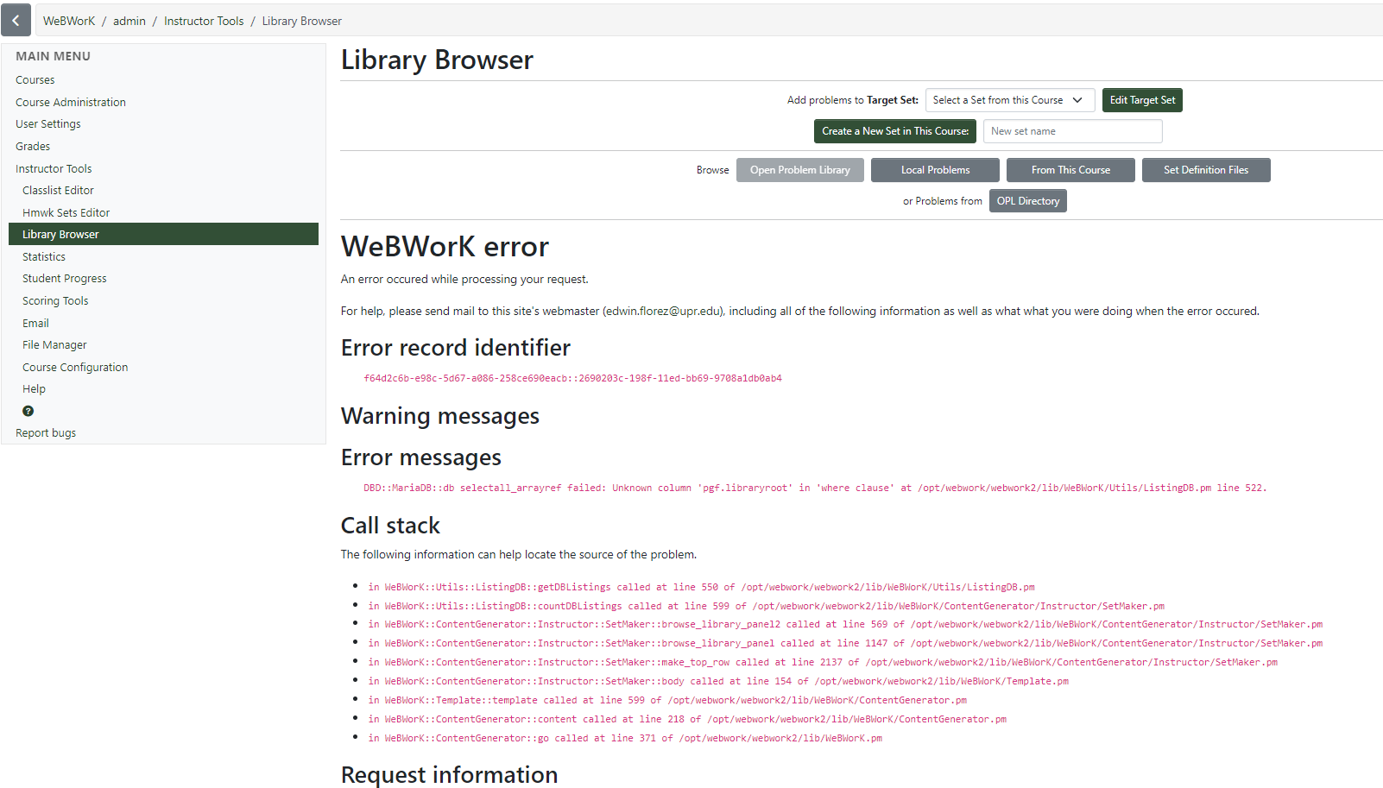
Task: Click the Call stack heading
Action: (390, 526)
